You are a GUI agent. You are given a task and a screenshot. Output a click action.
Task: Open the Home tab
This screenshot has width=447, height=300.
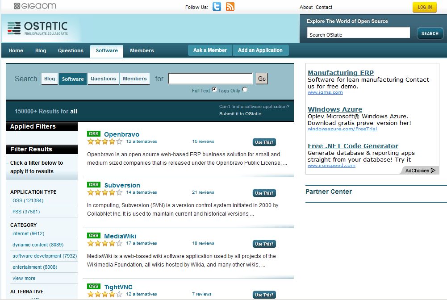click(16, 50)
